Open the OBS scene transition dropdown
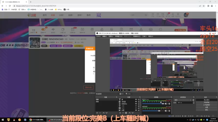Image resolution: width=218 pixels, height=122 pixels. click(183, 100)
